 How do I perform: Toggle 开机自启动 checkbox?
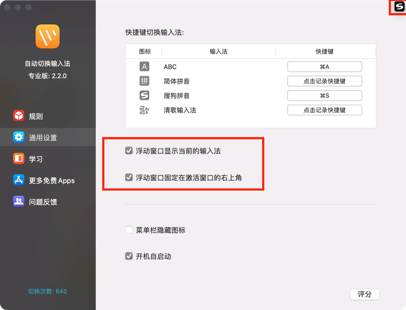click(x=129, y=256)
